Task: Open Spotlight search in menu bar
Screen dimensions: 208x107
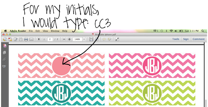Action: (x=203, y=31)
